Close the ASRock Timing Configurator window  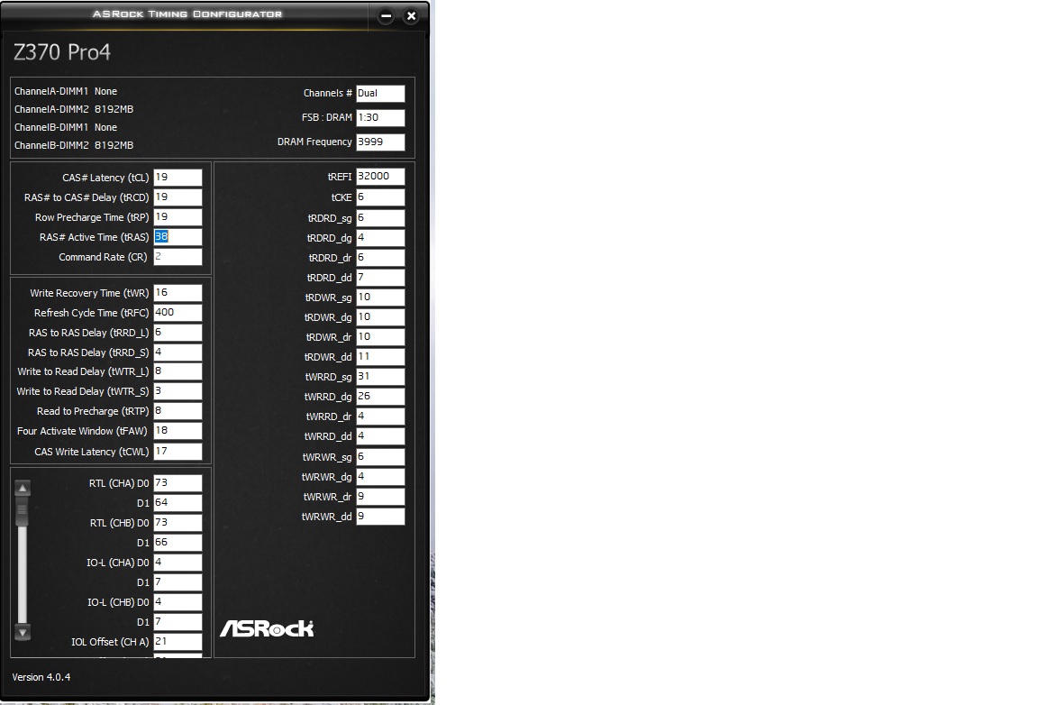[x=411, y=16]
